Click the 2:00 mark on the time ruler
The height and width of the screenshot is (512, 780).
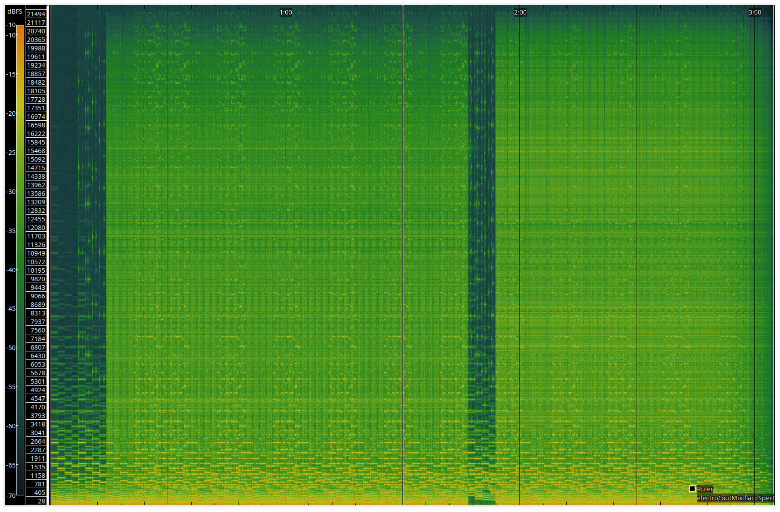[520, 12]
